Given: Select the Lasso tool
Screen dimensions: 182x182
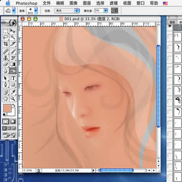Looking at the screenshot, I should 6,37.
